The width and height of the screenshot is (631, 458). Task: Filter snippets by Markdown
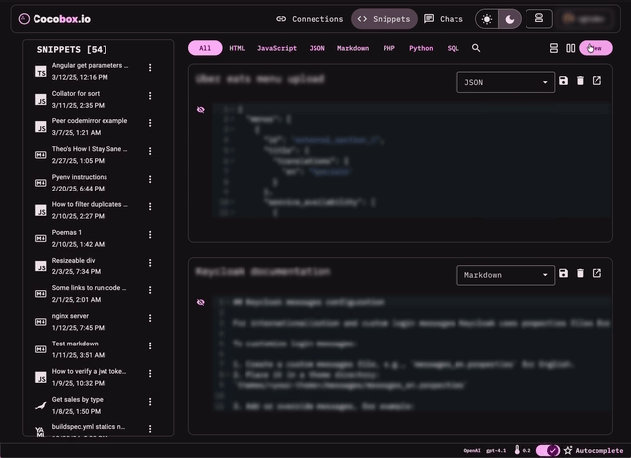(353, 48)
